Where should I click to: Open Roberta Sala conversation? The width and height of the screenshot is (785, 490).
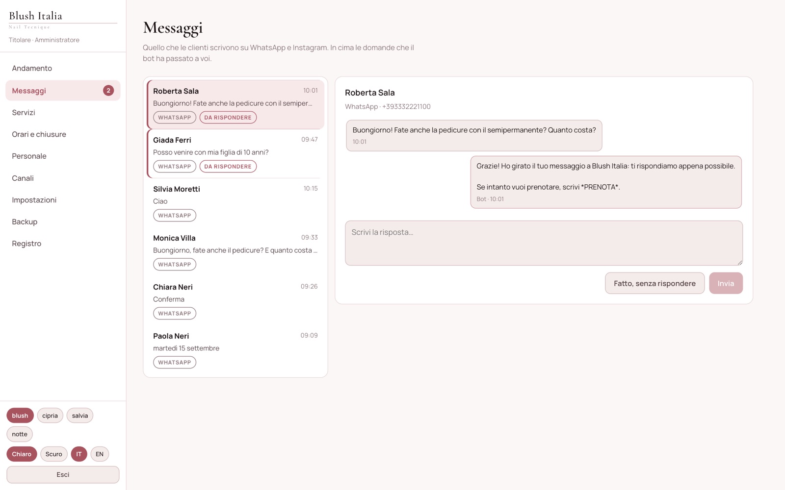(x=235, y=104)
